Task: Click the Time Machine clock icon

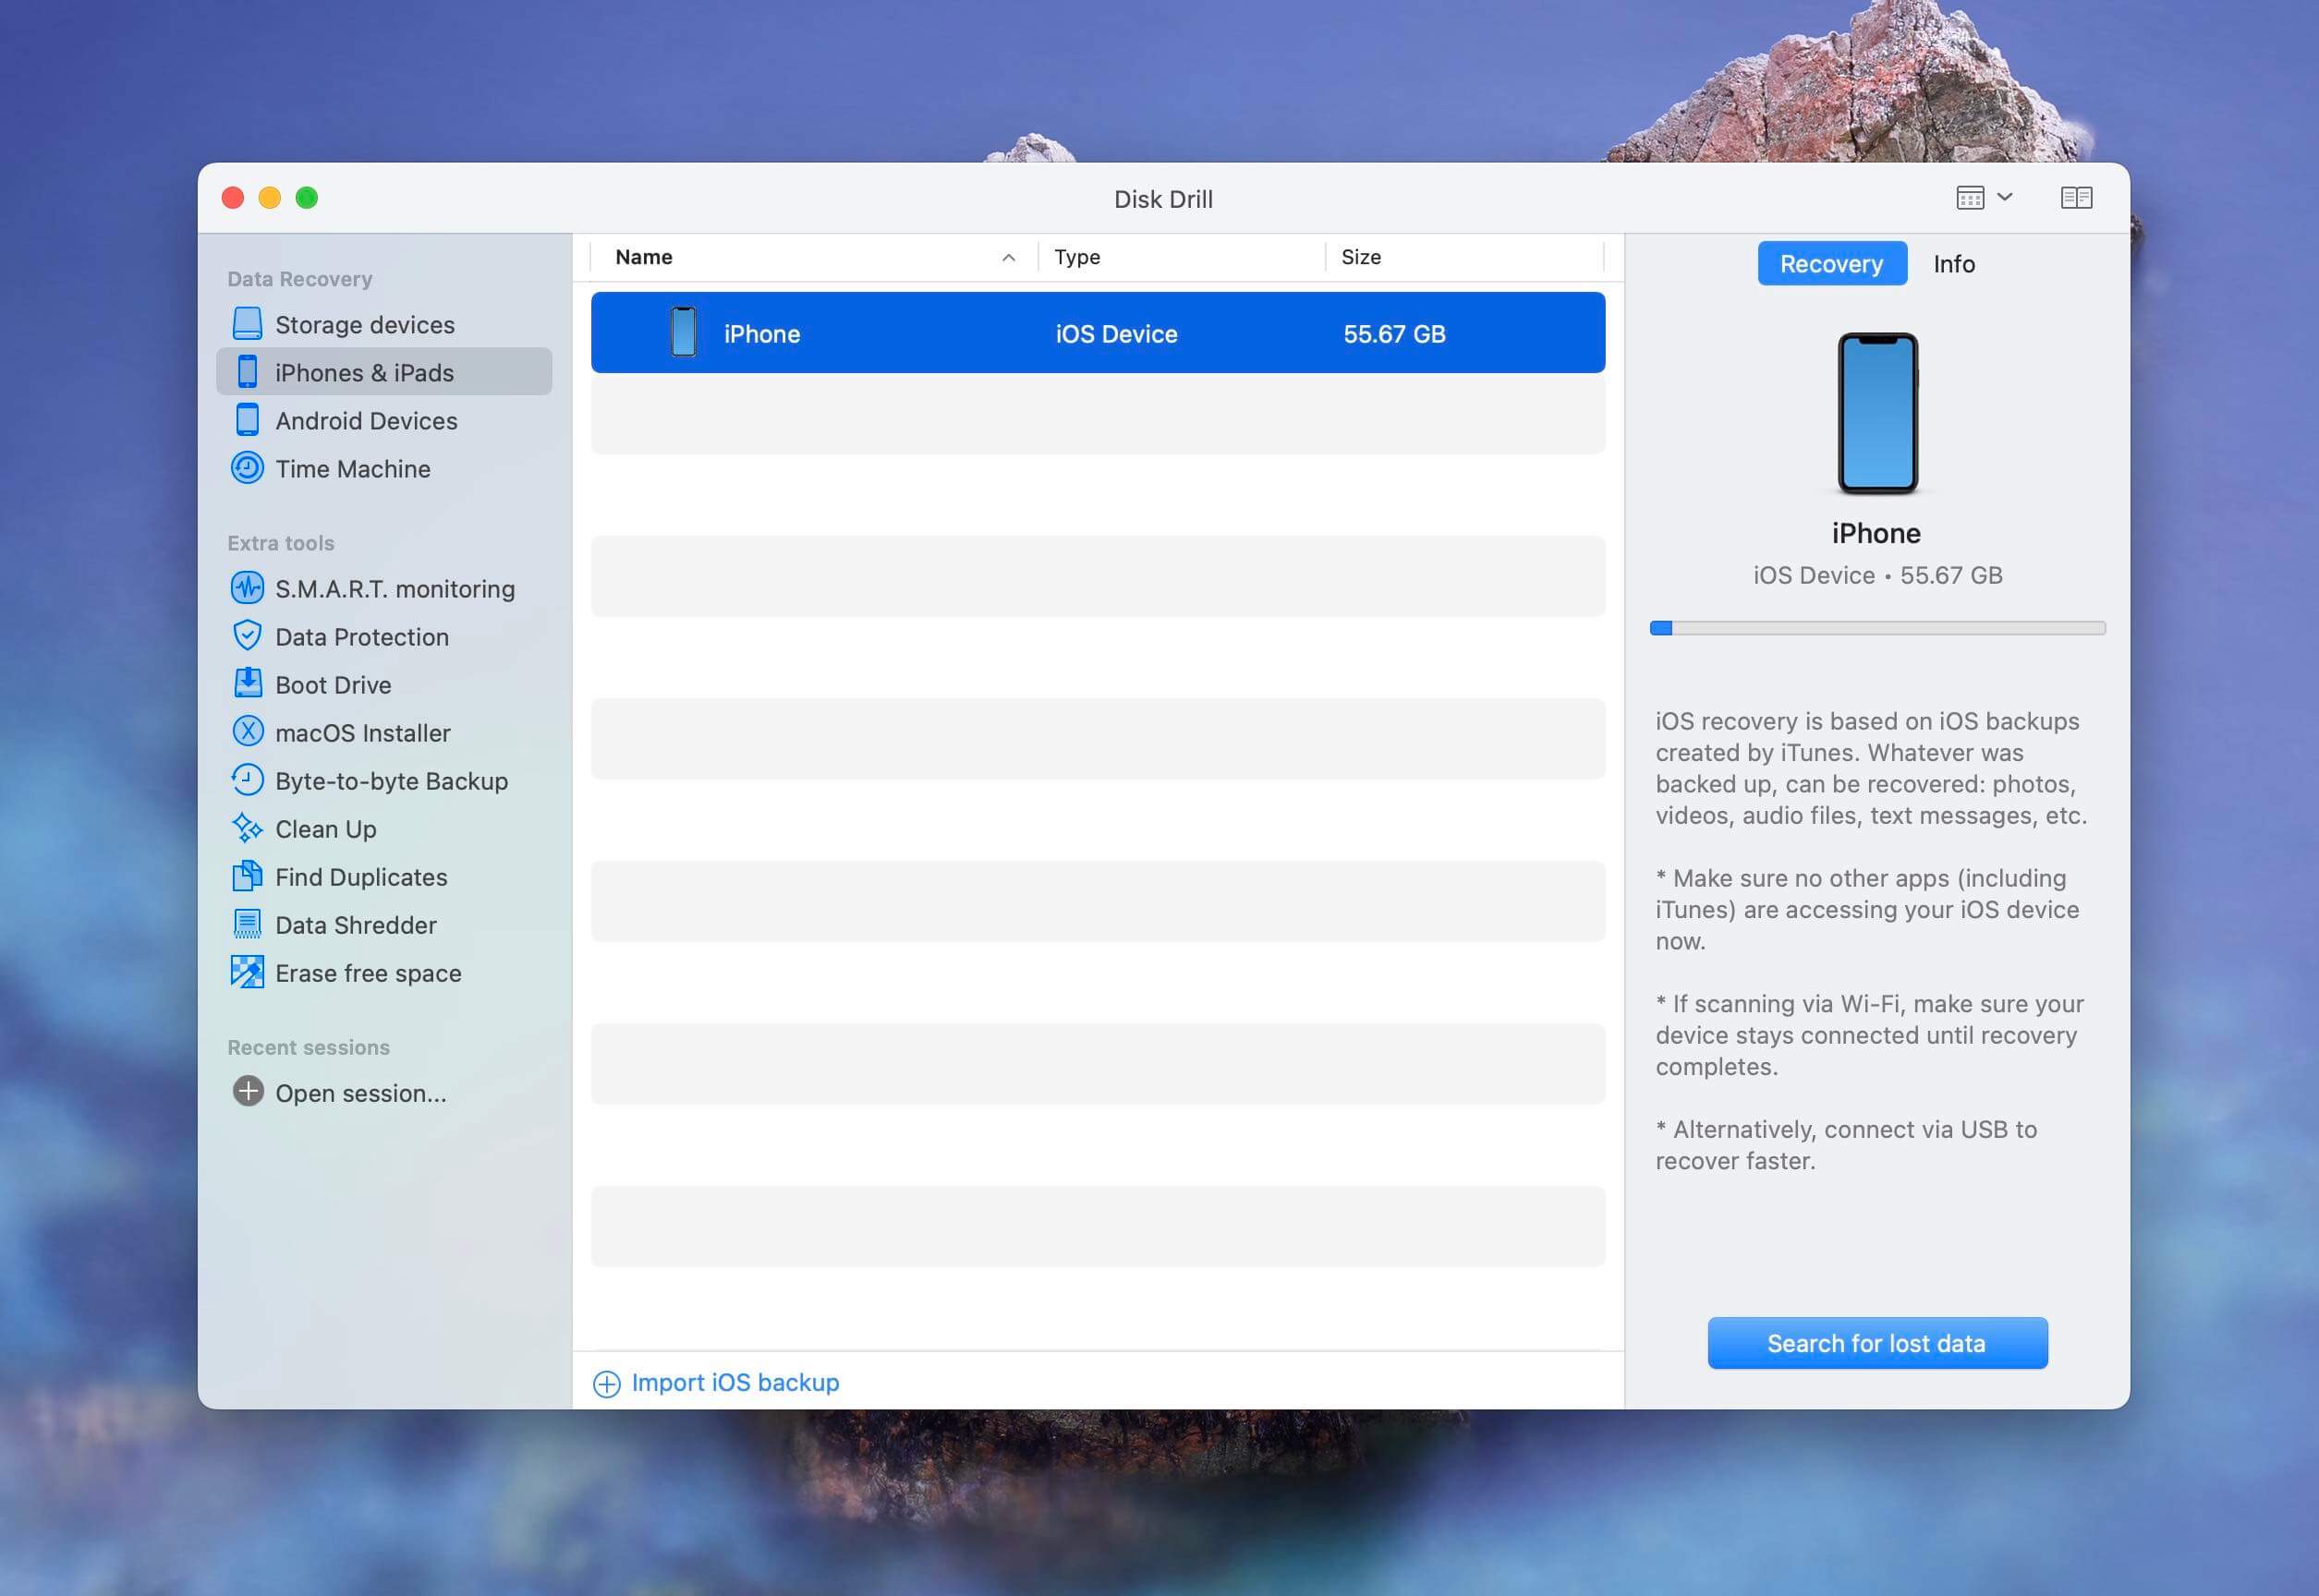Action: (247, 468)
